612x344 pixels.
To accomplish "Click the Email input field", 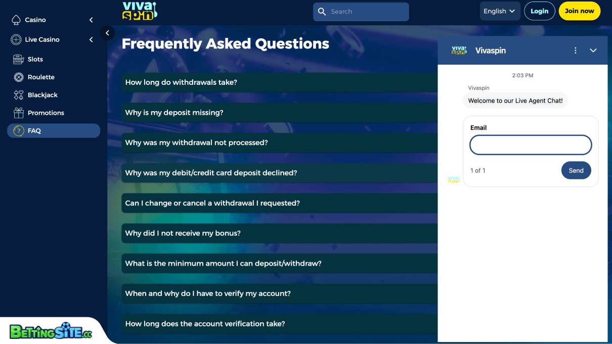I will tap(530, 145).
